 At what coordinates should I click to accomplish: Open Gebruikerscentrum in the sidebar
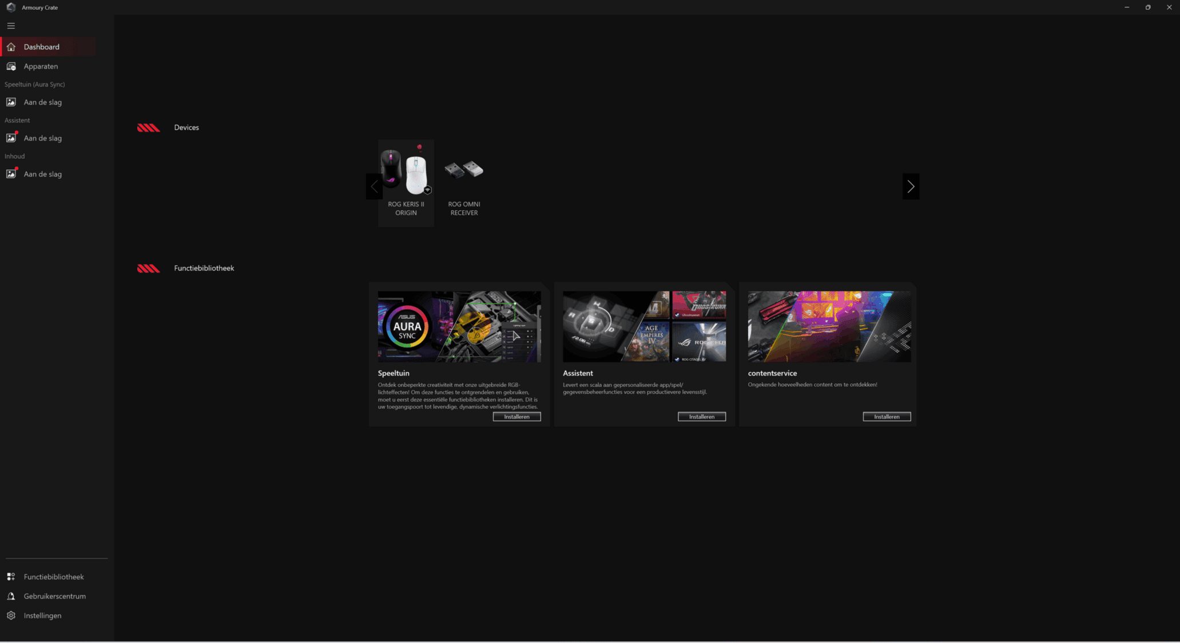click(x=48, y=596)
